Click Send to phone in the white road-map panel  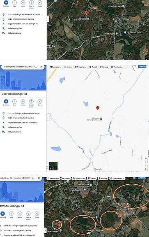[31, 101]
